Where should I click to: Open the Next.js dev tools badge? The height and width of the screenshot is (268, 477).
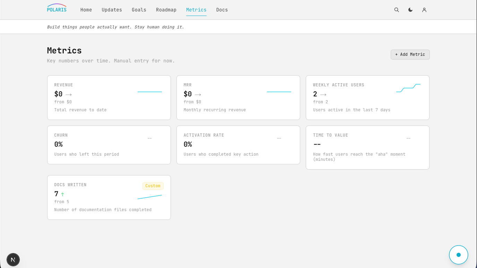(x=13, y=259)
